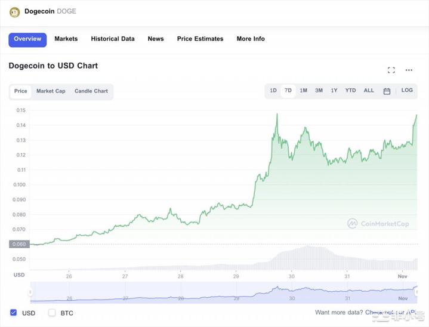The width and height of the screenshot is (429, 327).
Task: Enable the BTC checkbox
Action: click(x=52, y=313)
